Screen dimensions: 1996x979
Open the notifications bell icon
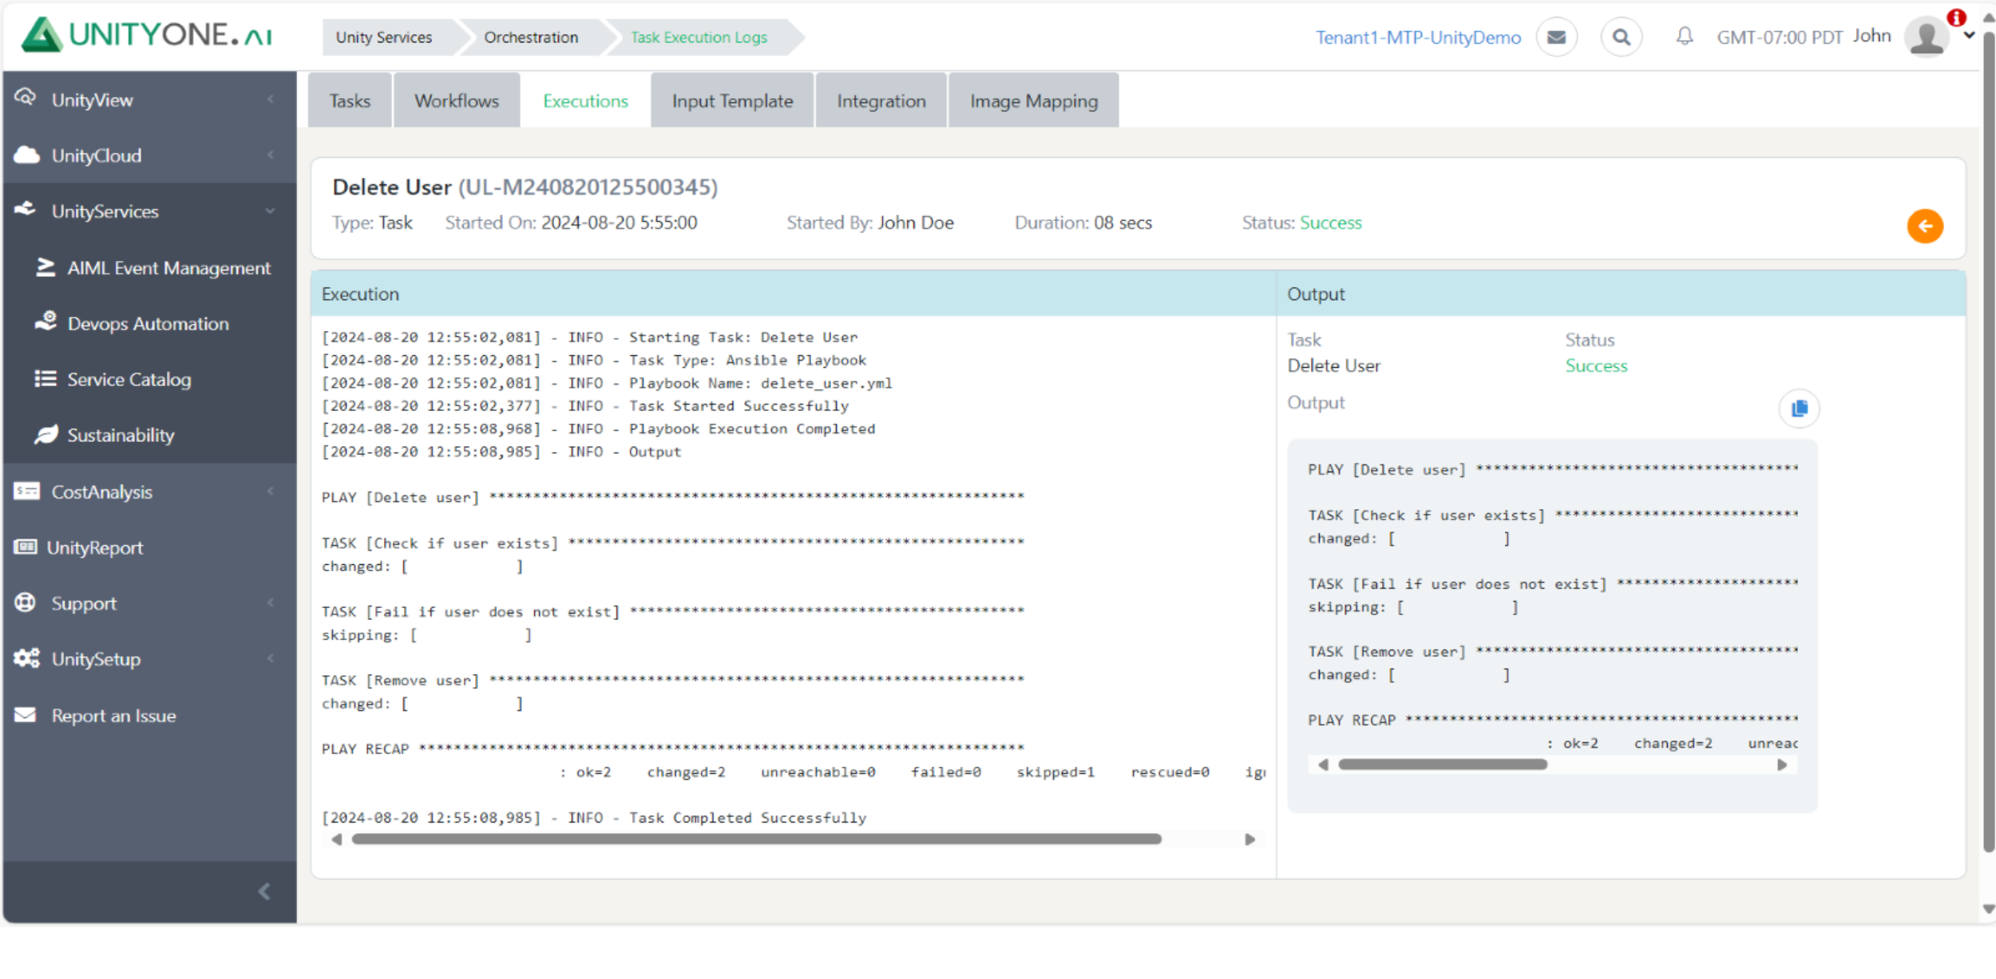click(x=1684, y=36)
